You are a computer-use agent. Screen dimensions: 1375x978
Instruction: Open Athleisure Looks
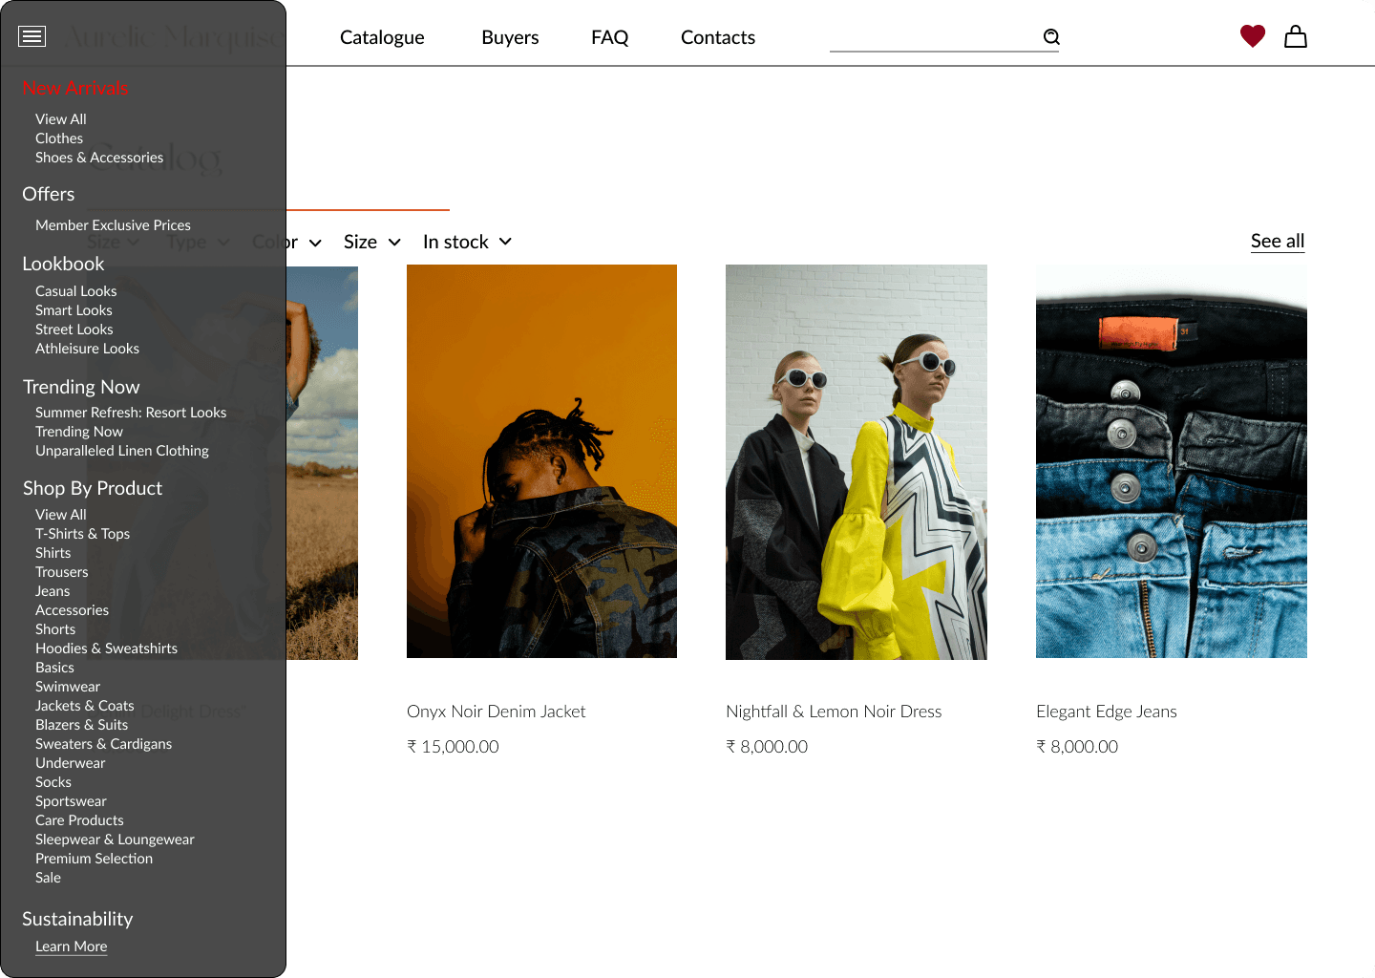(x=87, y=349)
